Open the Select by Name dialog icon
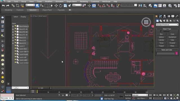 coord(42,6)
